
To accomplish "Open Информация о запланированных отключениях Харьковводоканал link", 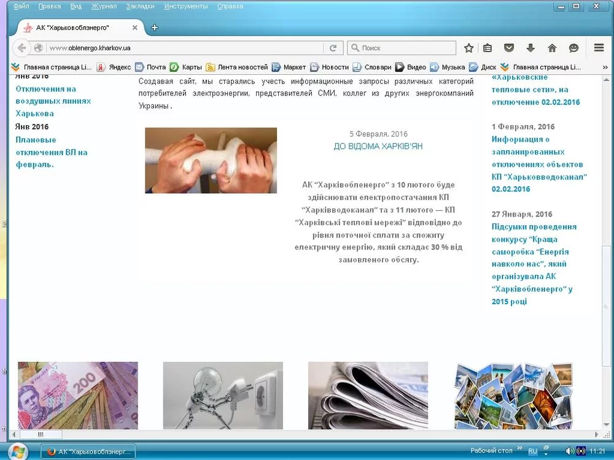I will coord(539,164).
